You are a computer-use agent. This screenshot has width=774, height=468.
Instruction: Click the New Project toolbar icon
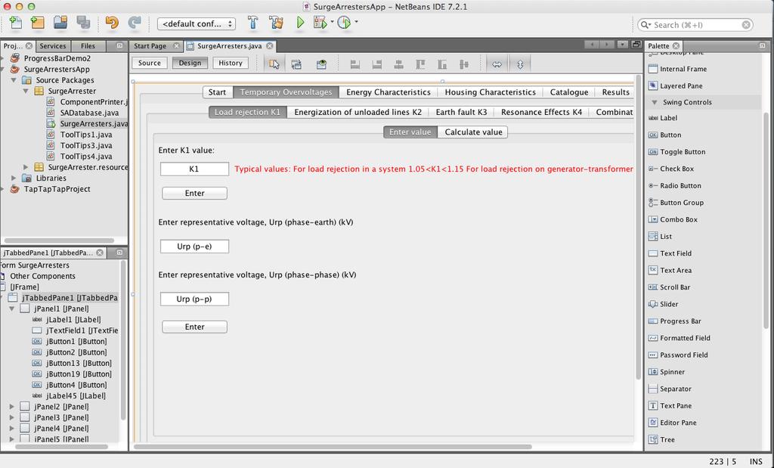[38, 23]
